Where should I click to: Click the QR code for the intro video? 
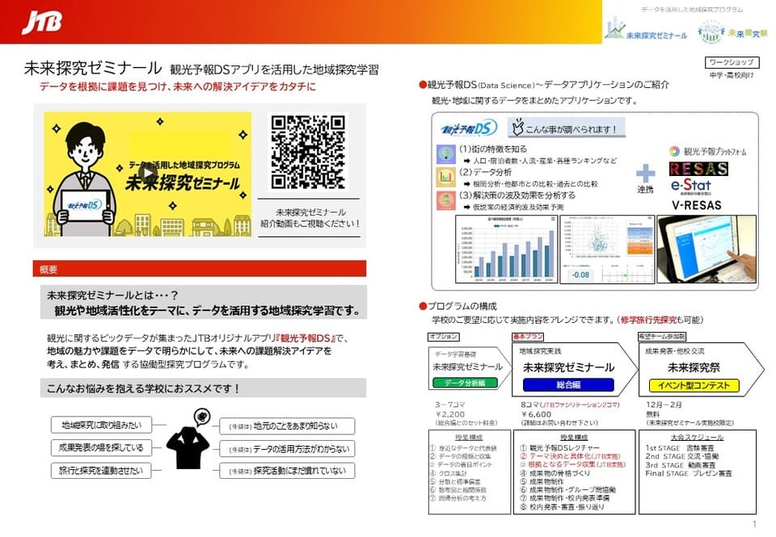click(308, 152)
